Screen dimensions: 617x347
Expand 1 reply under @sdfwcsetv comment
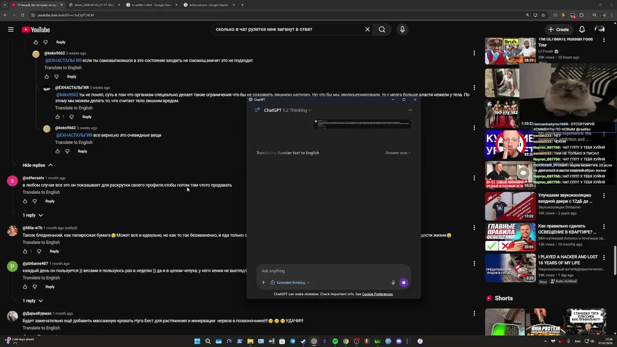tap(33, 215)
